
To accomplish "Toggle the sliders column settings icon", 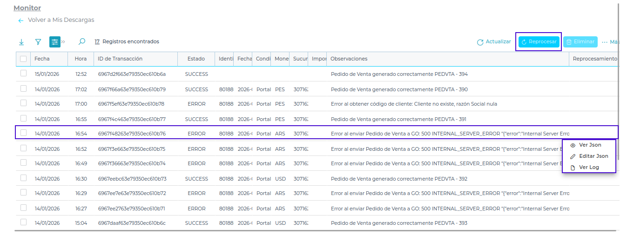I will [55, 42].
